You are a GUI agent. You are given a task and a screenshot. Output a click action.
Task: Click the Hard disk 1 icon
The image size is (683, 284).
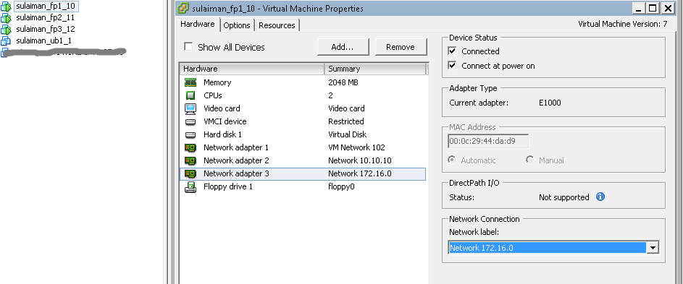tap(190, 134)
